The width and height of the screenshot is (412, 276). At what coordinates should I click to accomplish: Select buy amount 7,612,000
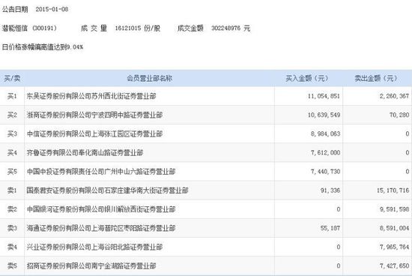(325, 153)
